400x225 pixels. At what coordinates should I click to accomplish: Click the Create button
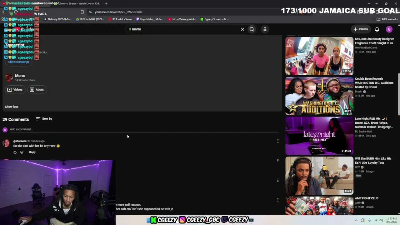click(x=361, y=29)
